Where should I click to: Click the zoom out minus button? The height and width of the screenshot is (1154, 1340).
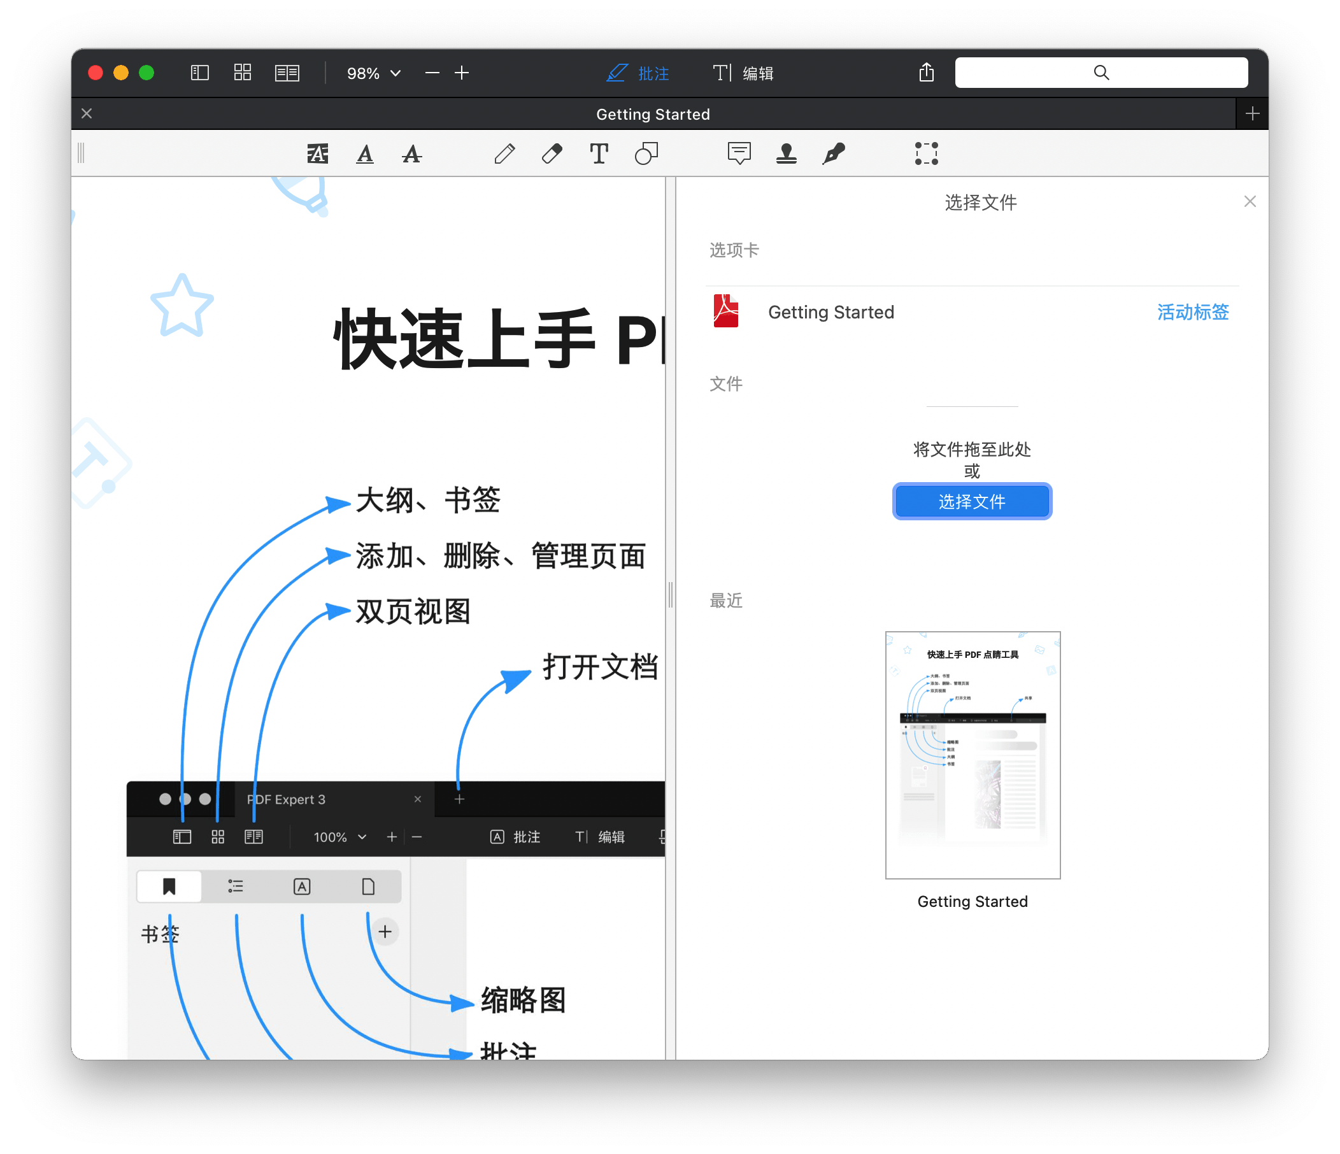[x=432, y=73]
